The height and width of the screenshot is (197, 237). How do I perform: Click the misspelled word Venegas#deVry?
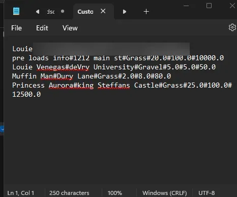63,67
